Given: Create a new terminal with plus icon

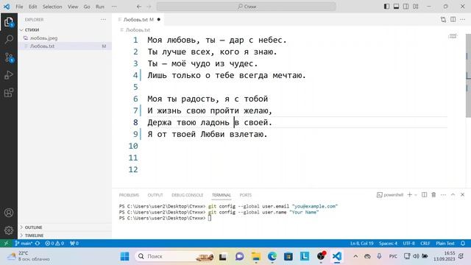Looking at the screenshot, I should tap(409, 194).
